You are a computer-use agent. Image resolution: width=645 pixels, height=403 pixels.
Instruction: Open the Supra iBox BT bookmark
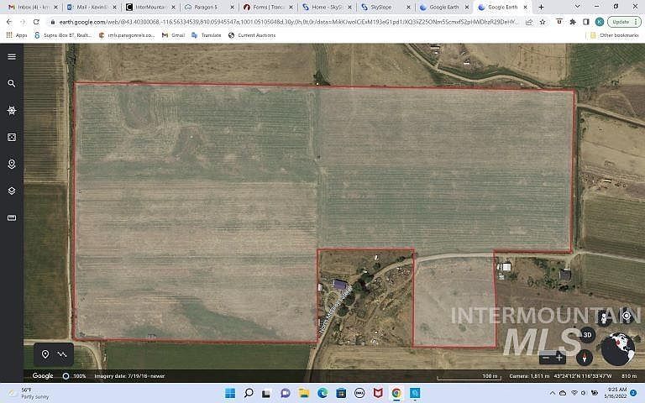(63, 35)
